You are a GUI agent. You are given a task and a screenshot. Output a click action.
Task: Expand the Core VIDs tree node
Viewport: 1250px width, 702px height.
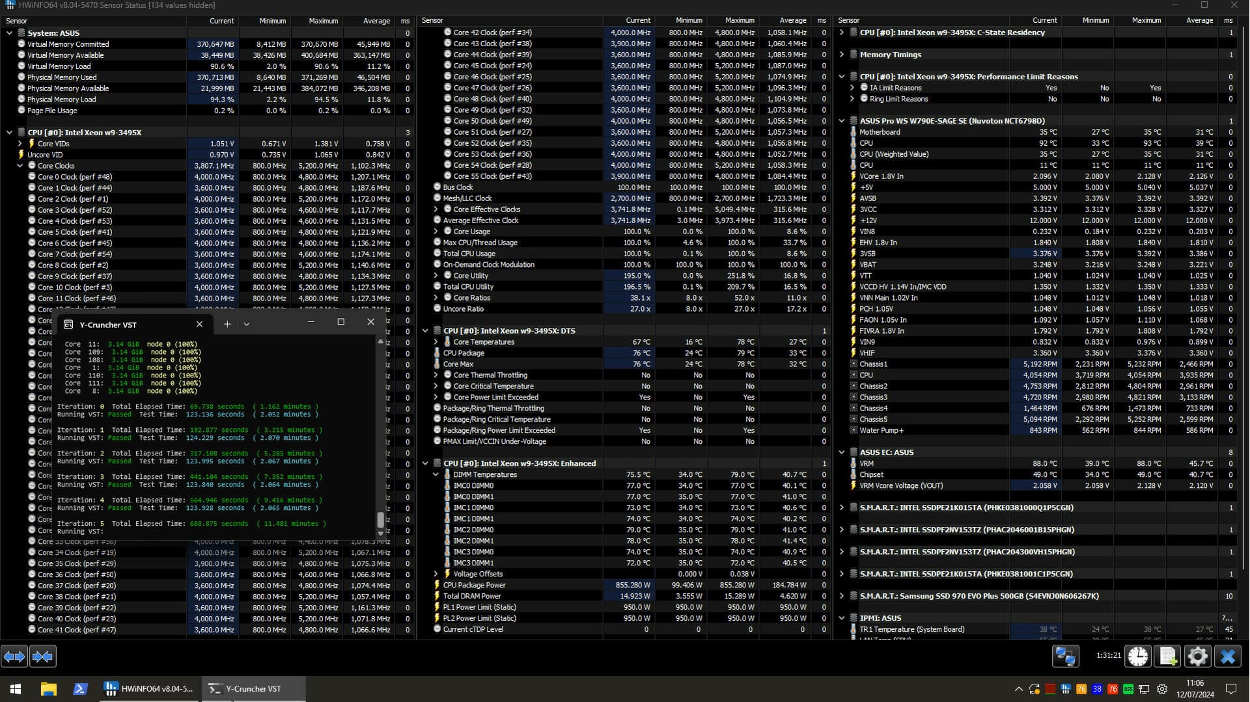20,144
